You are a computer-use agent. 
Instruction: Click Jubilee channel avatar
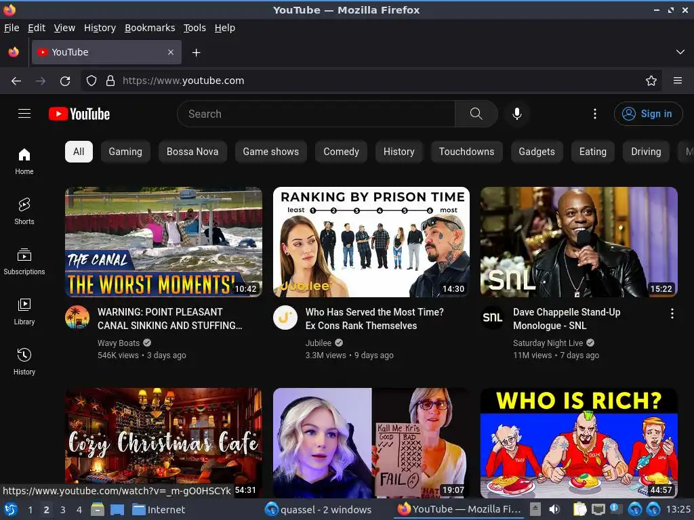(285, 318)
